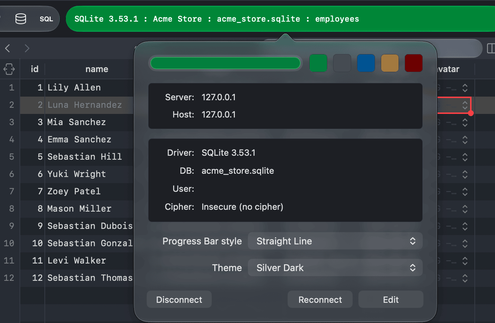The image size is (495, 323).
Task: Click the Reconnect button
Action: coord(320,300)
